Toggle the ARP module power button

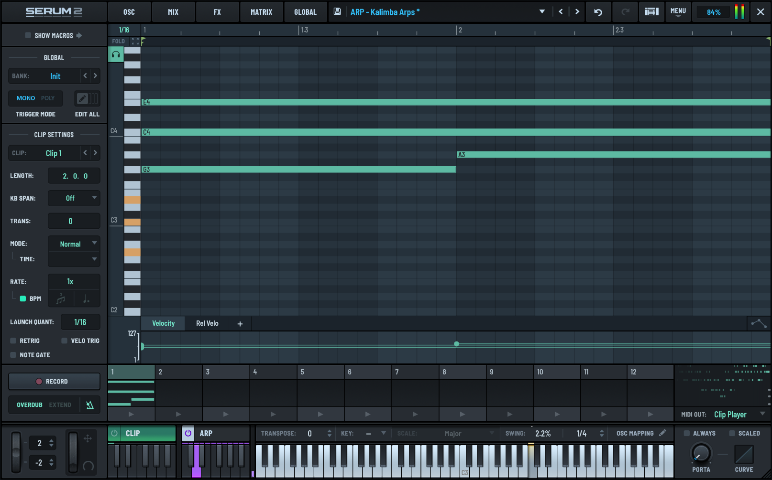coord(188,433)
